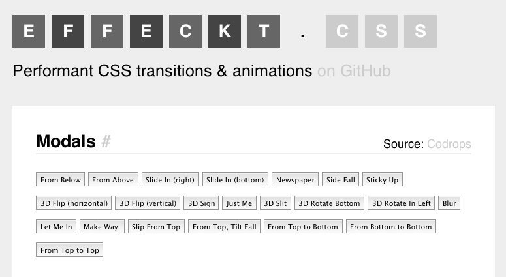Select 'Slide In (bottom)' effect button
The height and width of the screenshot is (277, 506).
click(x=235, y=180)
